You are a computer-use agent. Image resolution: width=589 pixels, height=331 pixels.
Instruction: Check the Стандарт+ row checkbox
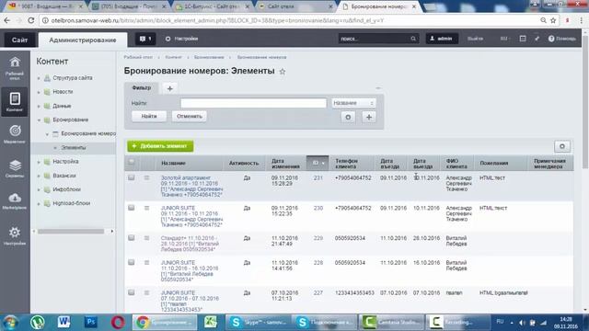tap(131, 238)
